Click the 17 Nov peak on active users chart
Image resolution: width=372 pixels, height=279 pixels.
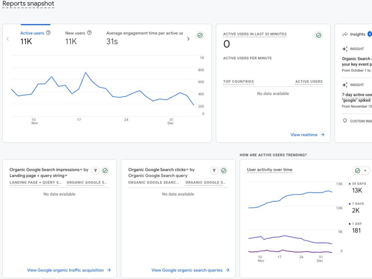(x=86, y=73)
